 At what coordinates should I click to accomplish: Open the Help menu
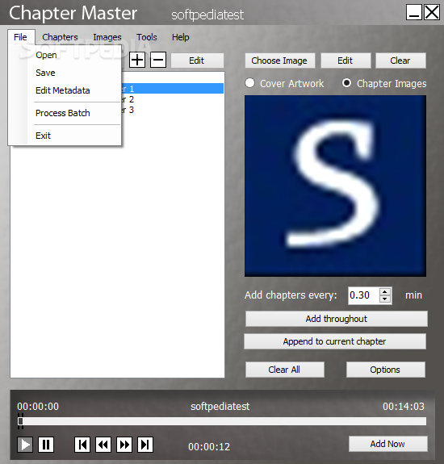[181, 37]
